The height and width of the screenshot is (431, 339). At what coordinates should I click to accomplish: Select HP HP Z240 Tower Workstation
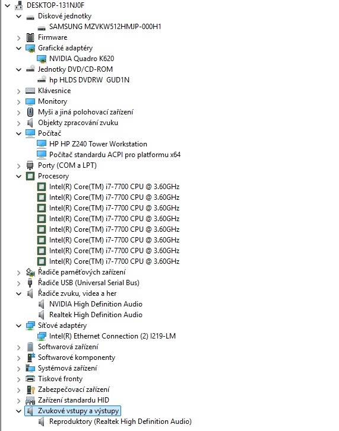tap(98, 144)
